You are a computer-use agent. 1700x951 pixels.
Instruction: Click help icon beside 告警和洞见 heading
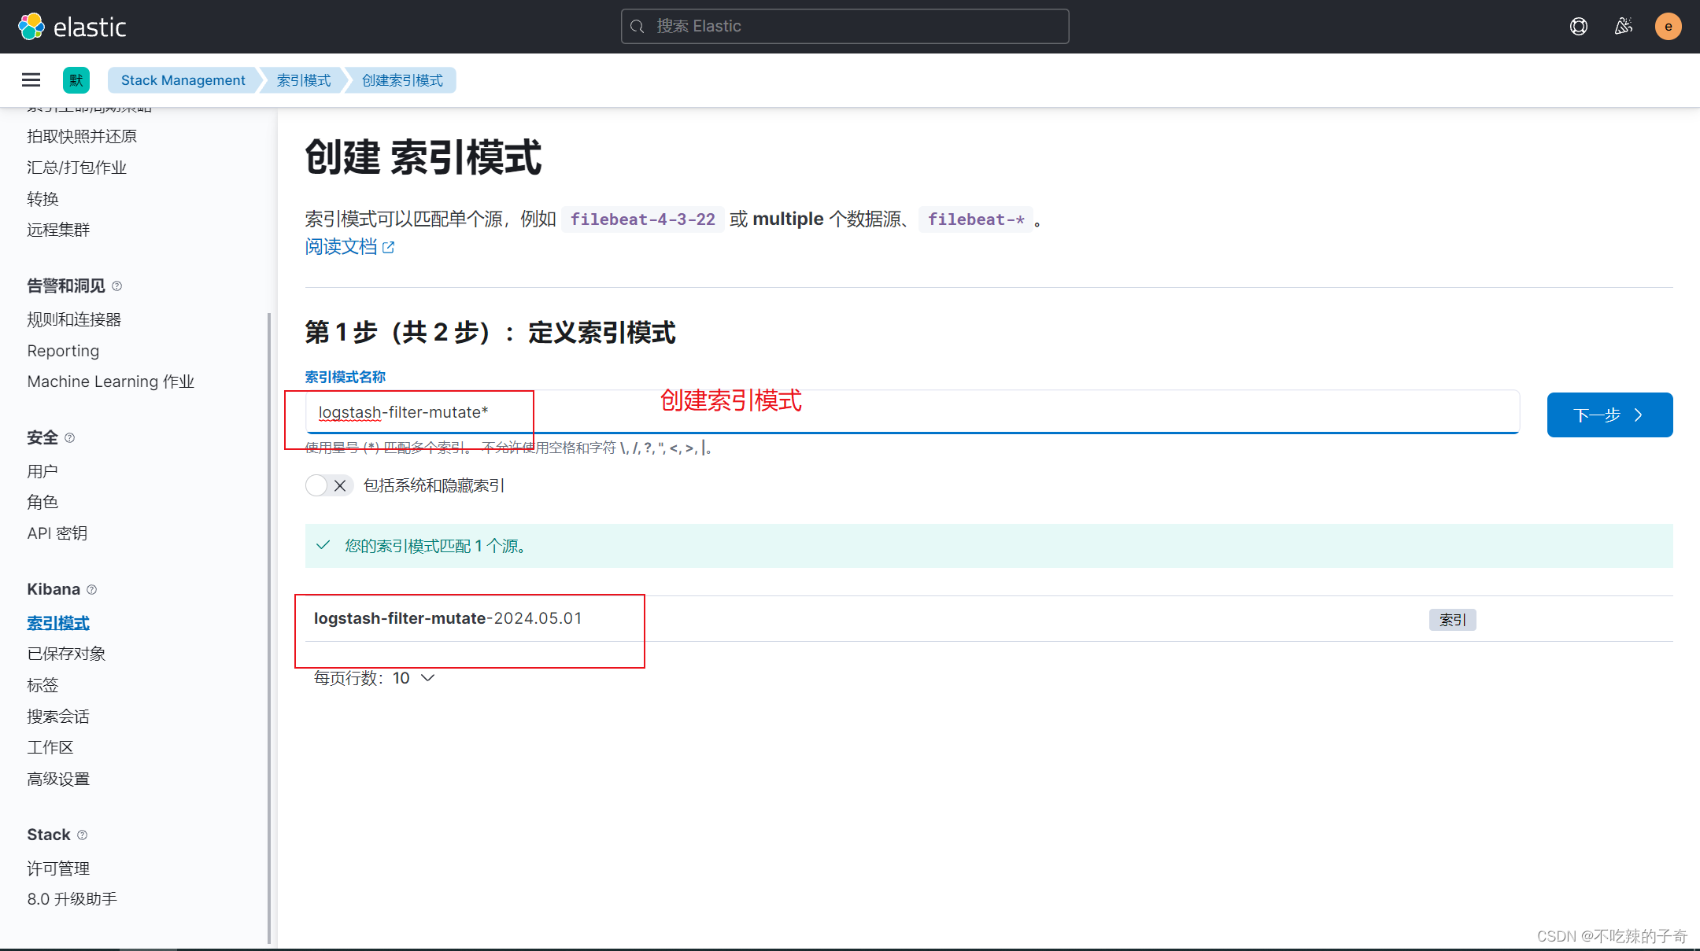(x=117, y=286)
